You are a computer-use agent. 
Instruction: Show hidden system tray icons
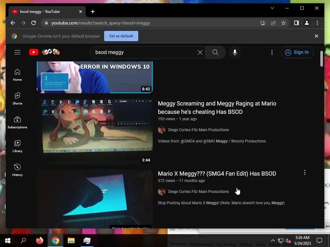[273, 241]
